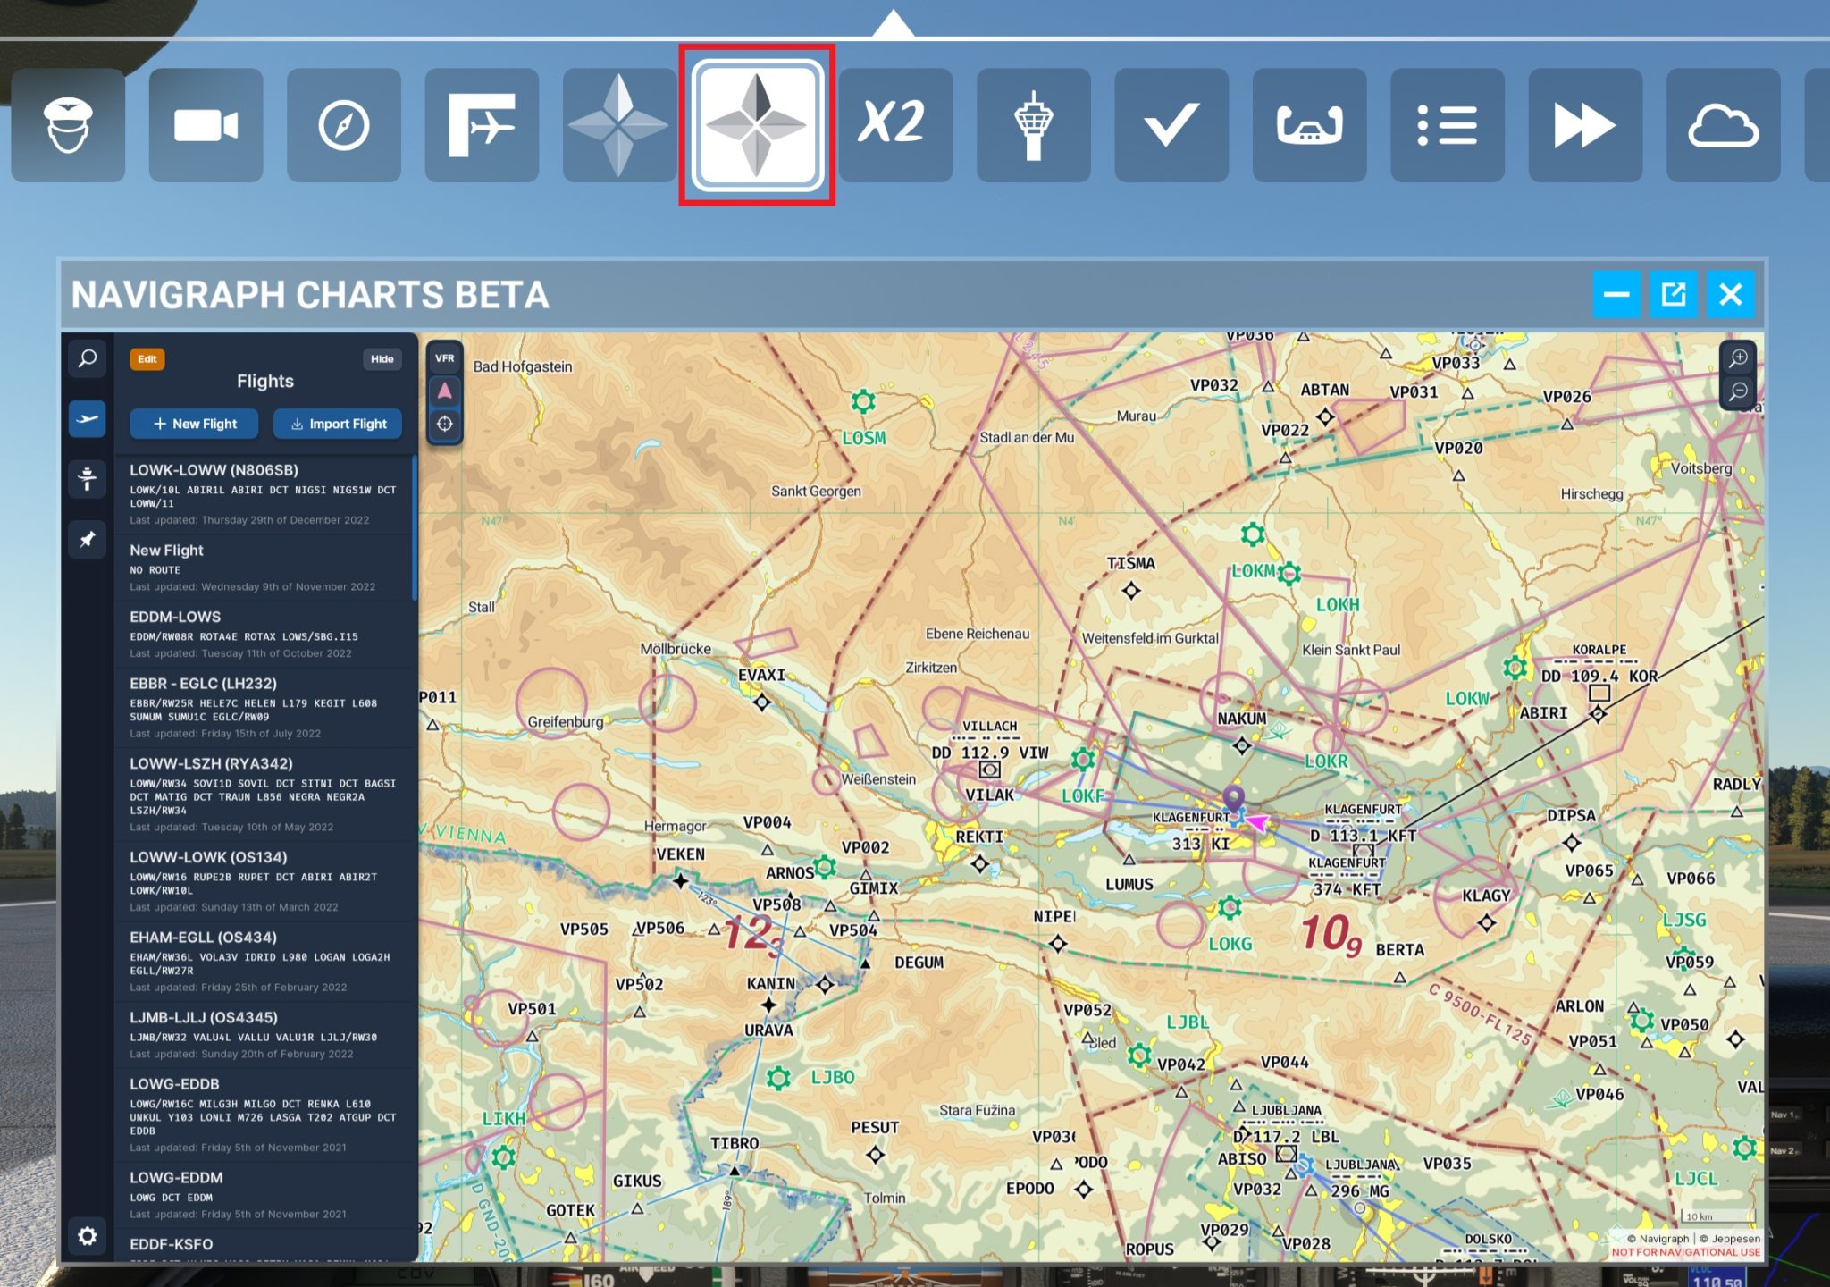Image resolution: width=1830 pixels, height=1287 pixels.
Task: Click the dimmed compass-star toolbar icon
Action: (x=619, y=125)
